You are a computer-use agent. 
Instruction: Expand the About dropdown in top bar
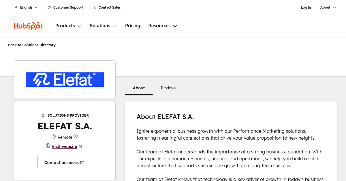(x=328, y=7)
